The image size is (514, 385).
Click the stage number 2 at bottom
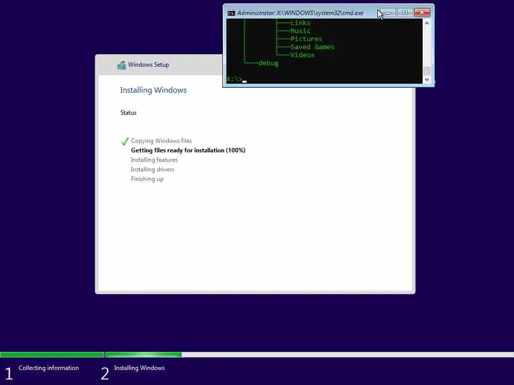104,373
